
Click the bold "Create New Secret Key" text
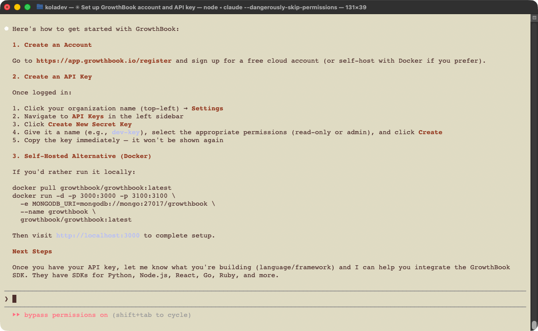point(90,124)
